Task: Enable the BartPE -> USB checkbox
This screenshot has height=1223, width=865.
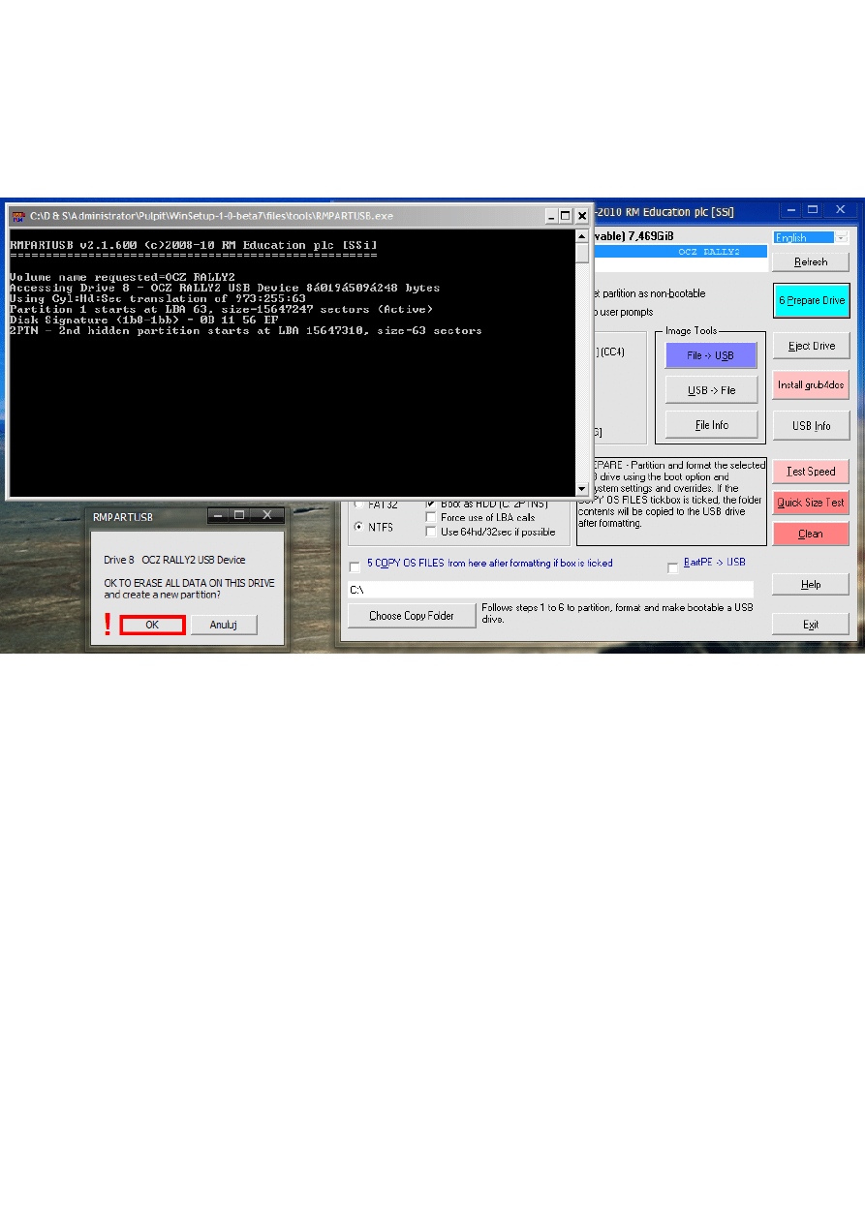Action: click(x=673, y=567)
